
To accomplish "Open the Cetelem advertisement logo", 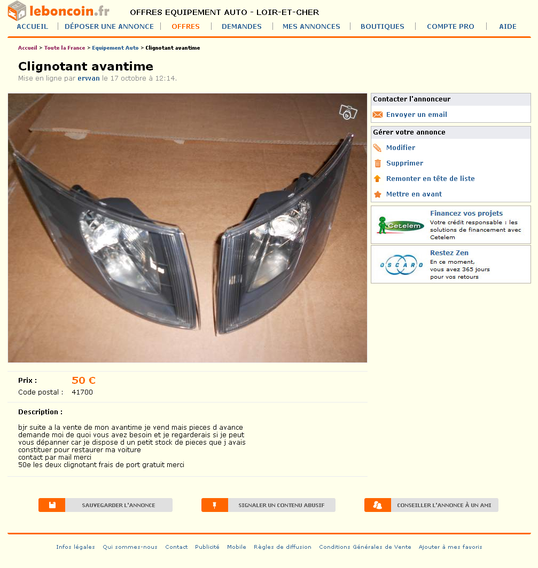I will [x=400, y=225].
